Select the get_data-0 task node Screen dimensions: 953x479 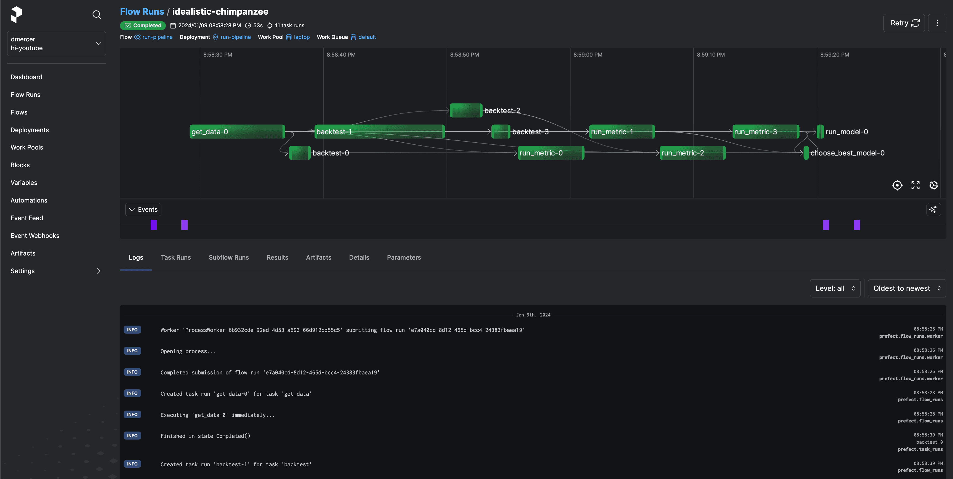pos(237,132)
